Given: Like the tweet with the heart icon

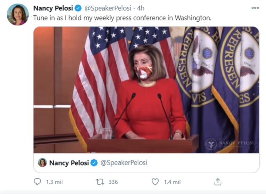Looking at the screenshot, I should [x=155, y=182].
